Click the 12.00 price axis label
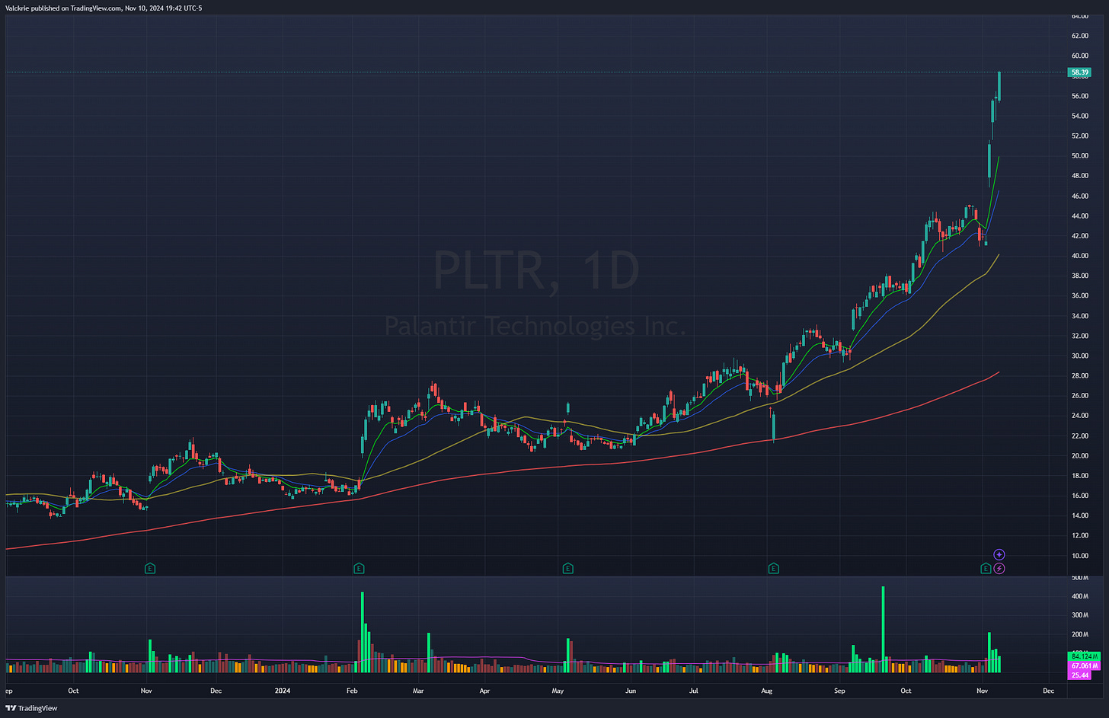This screenshot has height=718, width=1109. click(x=1079, y=535)
